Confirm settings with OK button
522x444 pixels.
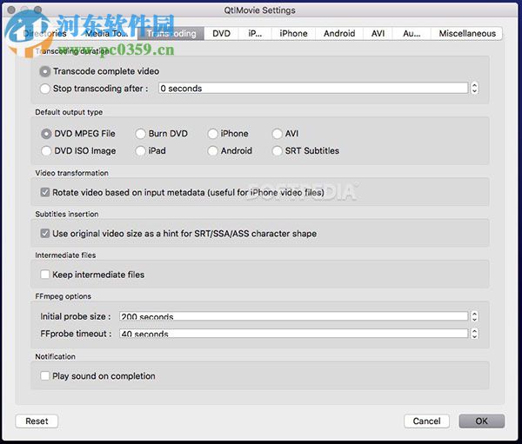tap(481, 421)
